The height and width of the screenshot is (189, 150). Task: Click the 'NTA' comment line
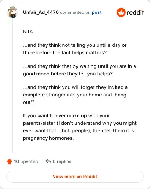point(28,31)
